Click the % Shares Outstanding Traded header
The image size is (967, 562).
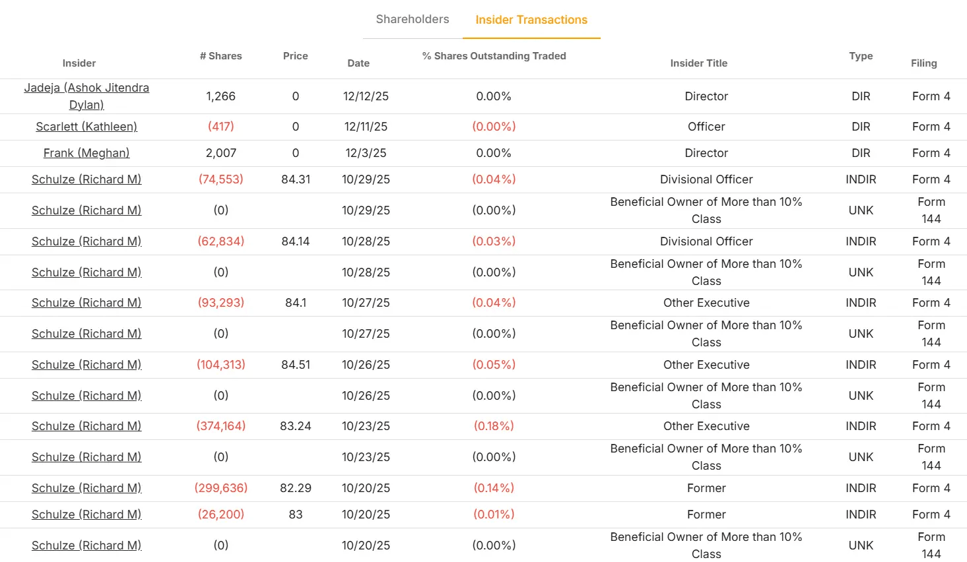(494, 56)
